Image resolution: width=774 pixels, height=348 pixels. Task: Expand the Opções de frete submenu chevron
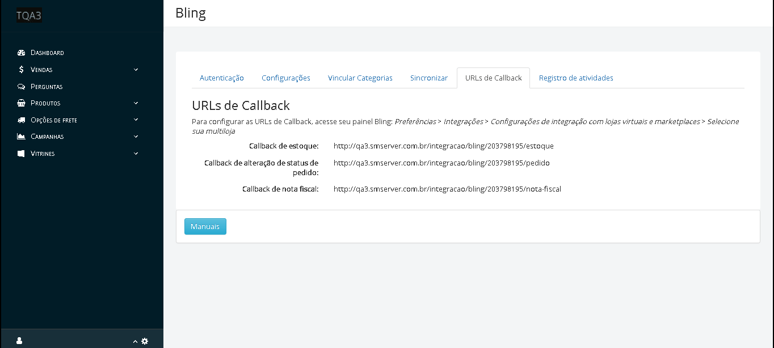tap(136, 120)
